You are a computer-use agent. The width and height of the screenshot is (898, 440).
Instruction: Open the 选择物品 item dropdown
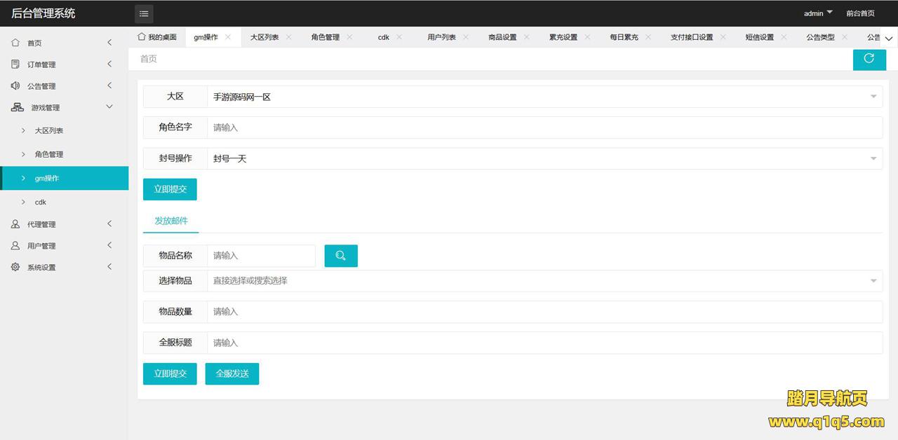(x=544, y=281)
